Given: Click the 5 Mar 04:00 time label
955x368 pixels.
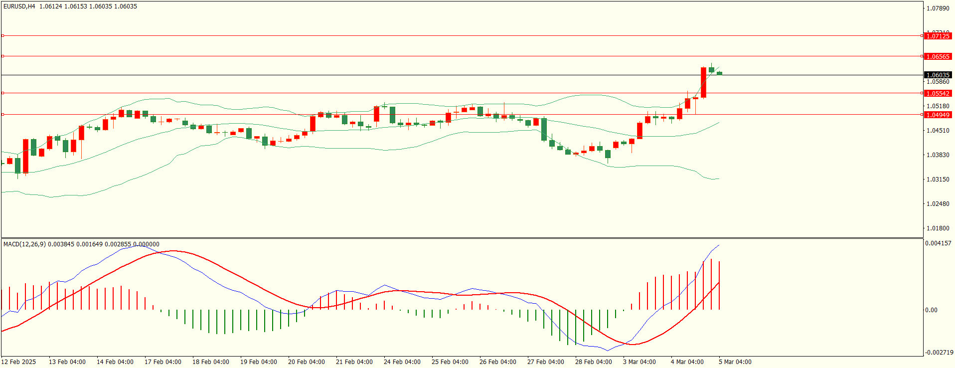Looking at the screenshot, I should (x=735, y=362).
